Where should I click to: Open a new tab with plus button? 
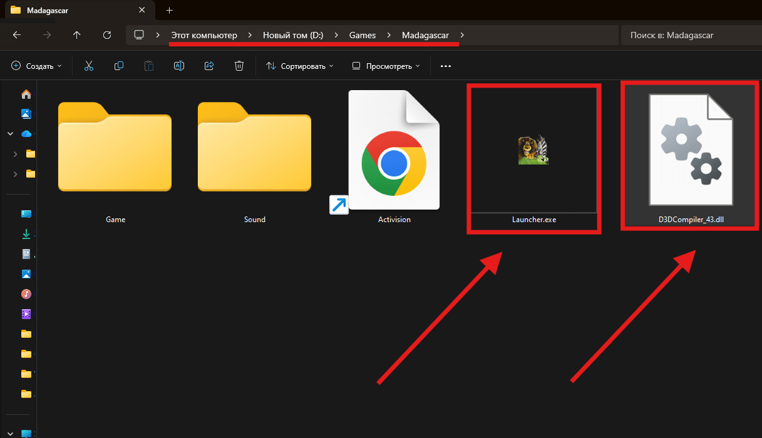pos(169,10)
